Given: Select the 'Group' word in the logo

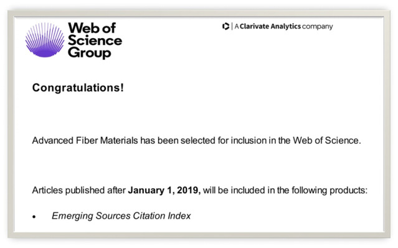Looking at the screenshot, I should click(x=89, y=53).
